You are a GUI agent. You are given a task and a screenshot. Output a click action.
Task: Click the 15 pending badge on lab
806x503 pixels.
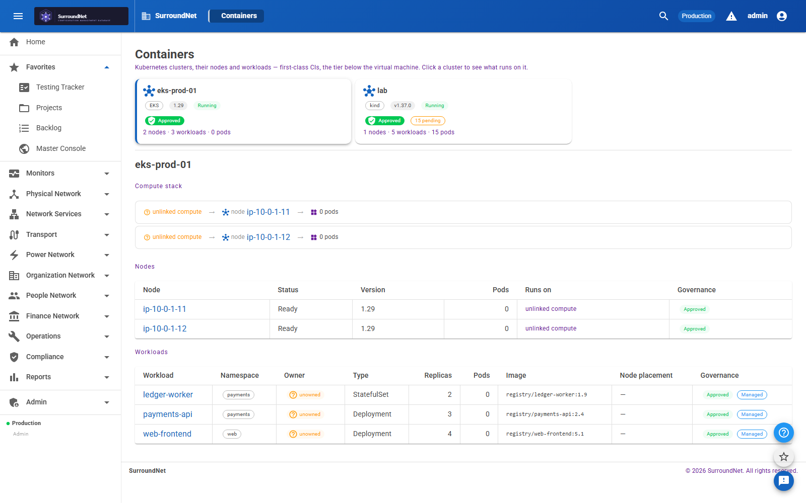click(x=428, y=121)
